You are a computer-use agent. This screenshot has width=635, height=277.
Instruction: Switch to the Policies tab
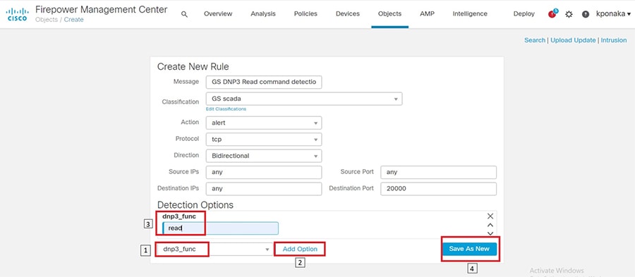[306, 14]
